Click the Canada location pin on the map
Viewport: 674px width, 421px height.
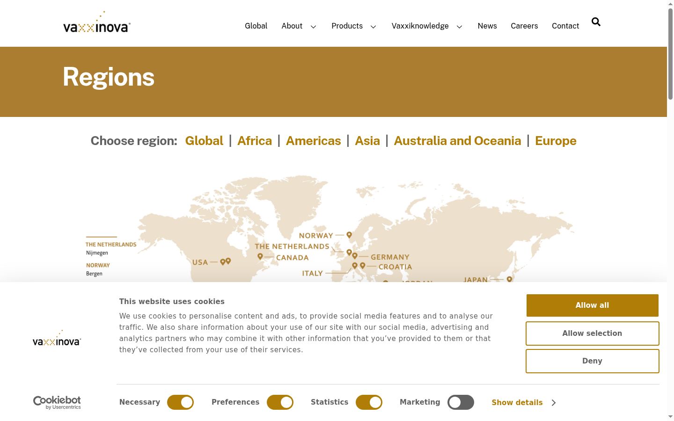click(x=260, y=256)
